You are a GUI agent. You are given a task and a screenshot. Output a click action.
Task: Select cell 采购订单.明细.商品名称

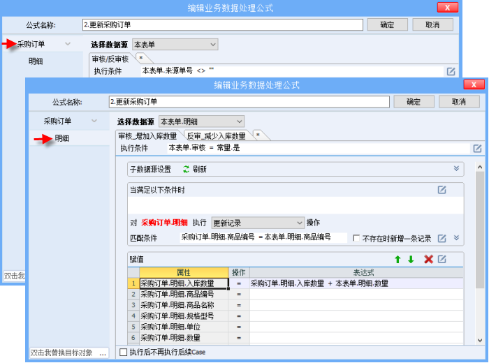click(x=184, y=305)
